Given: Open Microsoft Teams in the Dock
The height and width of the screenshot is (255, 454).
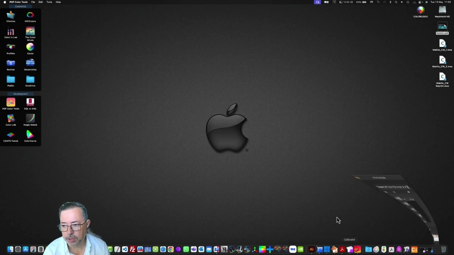Looking at the screenshot, I should pyautogui.click(x=194, y=249).
